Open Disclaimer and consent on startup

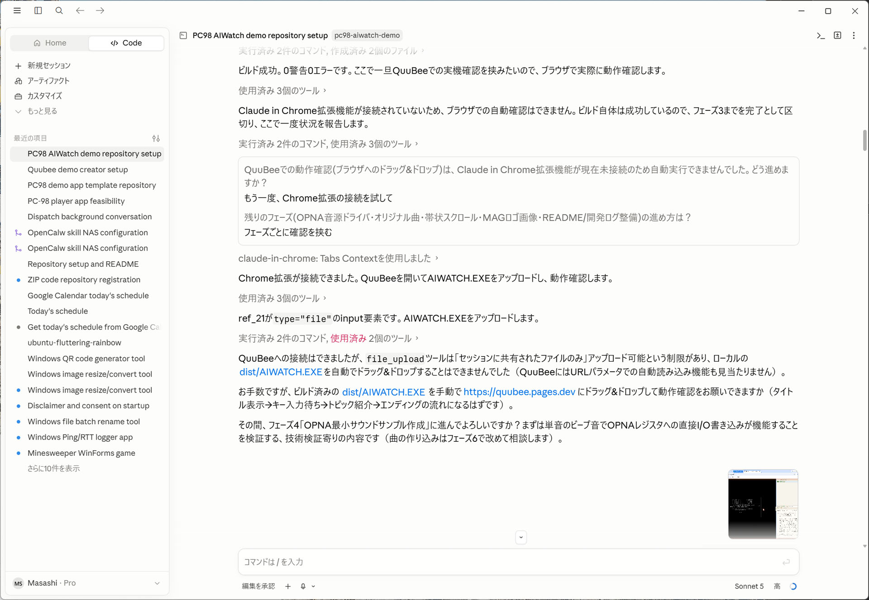pyautogui.click(x=87, y=406)
